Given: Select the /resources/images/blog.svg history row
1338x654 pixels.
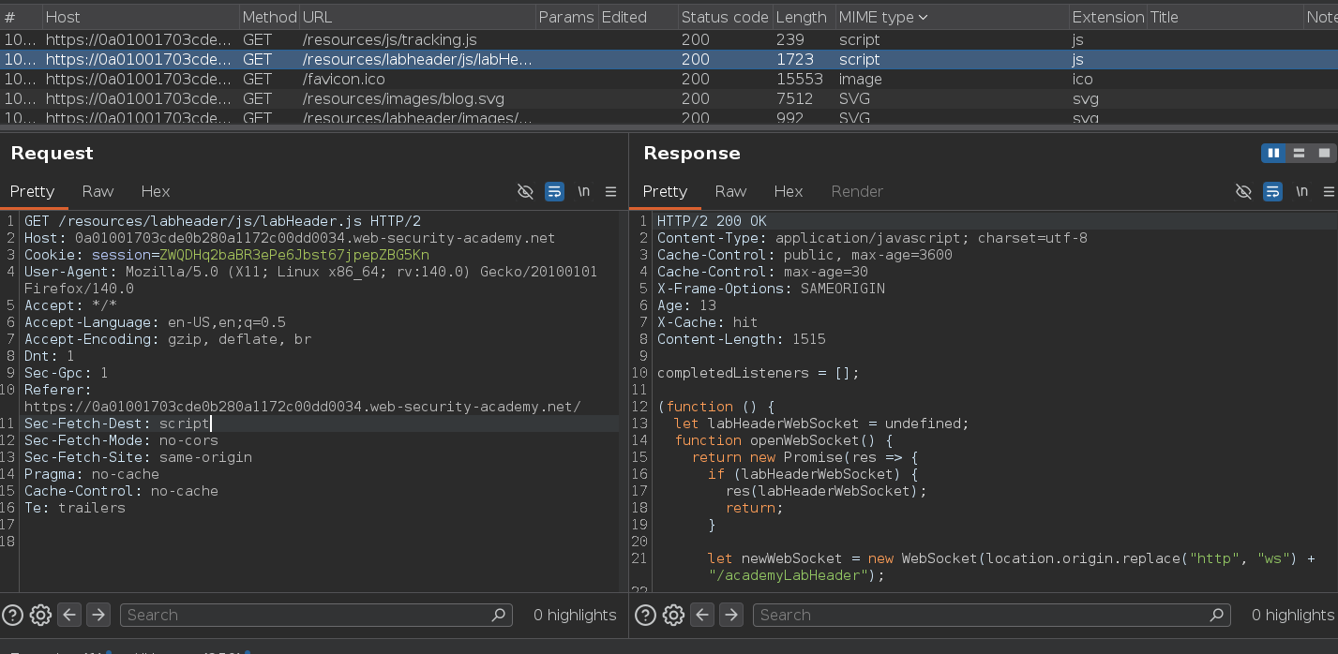Looking at the screenshot, I should (x=669, y=98).
